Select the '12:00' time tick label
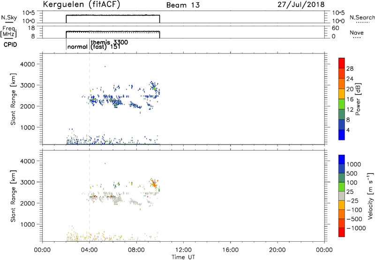The height and width of the screenshot is (260, 375). [183, 250]
